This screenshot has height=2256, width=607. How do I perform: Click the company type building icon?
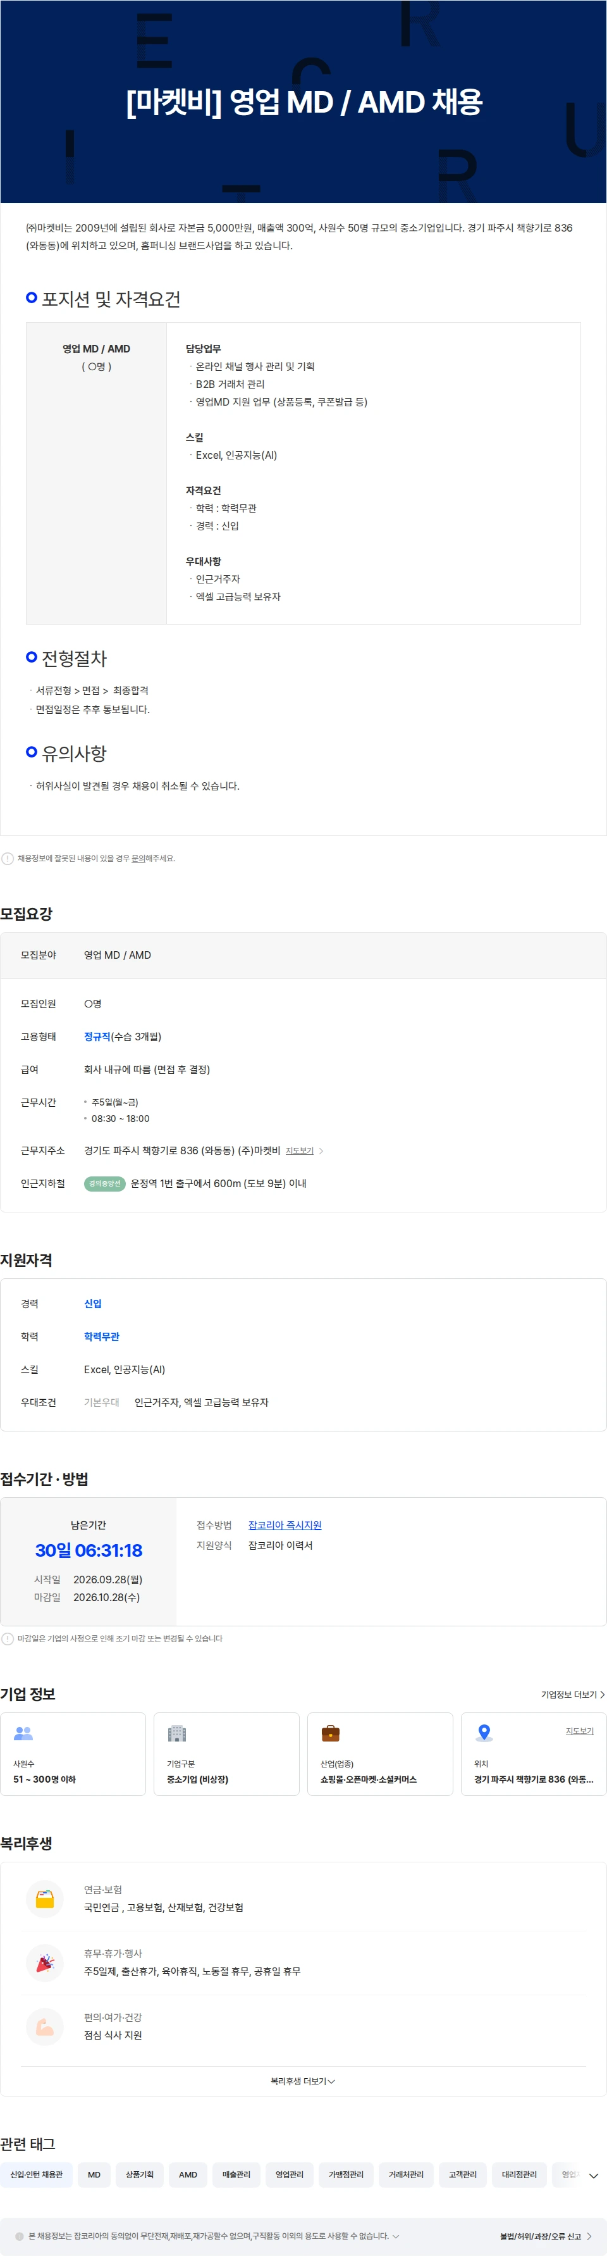176,1733
